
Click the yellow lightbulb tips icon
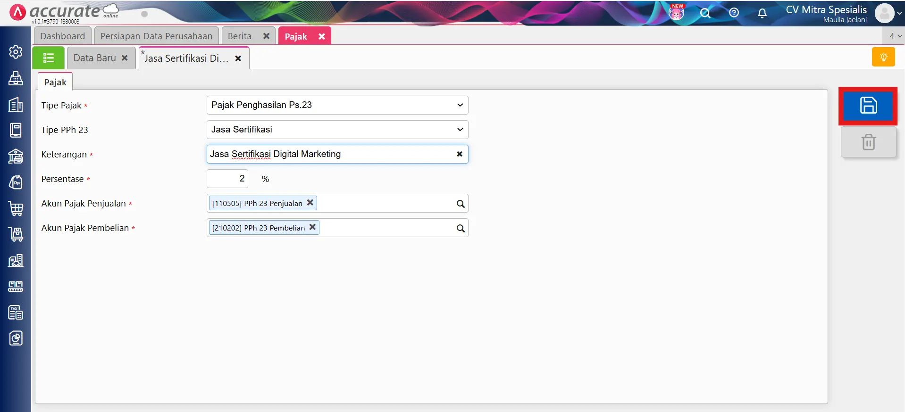(x=883, y=58)
